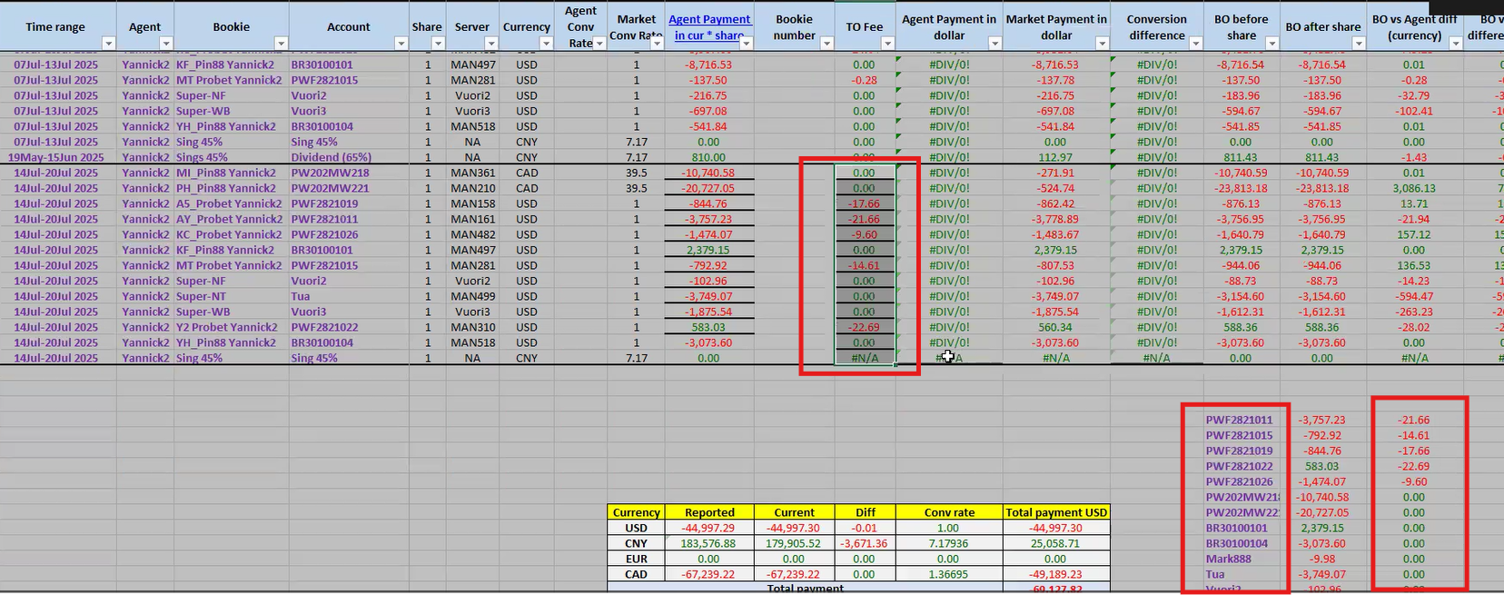The height and width of the screenshot is (595, 1504).
Task: Select the yellow Currency header in summary table
Action: [x=636, y=512]
